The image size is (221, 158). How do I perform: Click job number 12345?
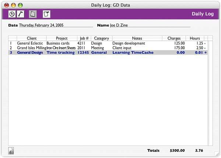(x=83, y=52)
